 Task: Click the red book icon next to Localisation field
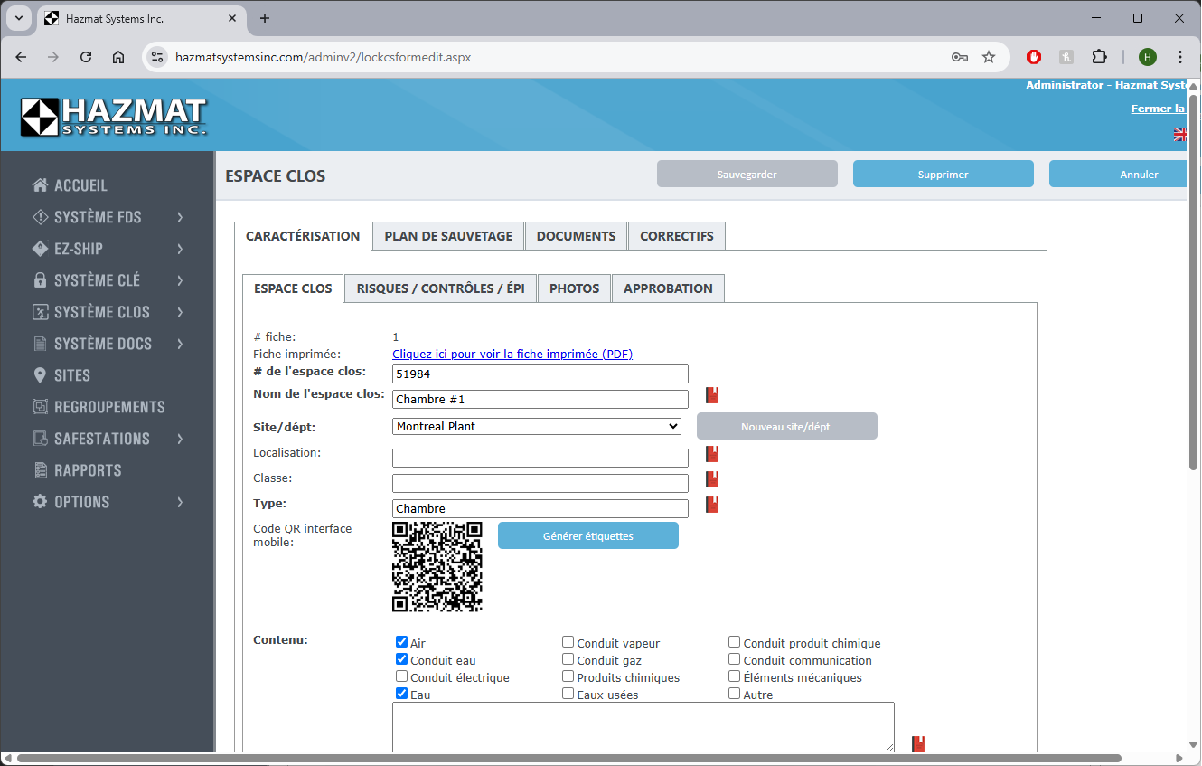point(712,454)
